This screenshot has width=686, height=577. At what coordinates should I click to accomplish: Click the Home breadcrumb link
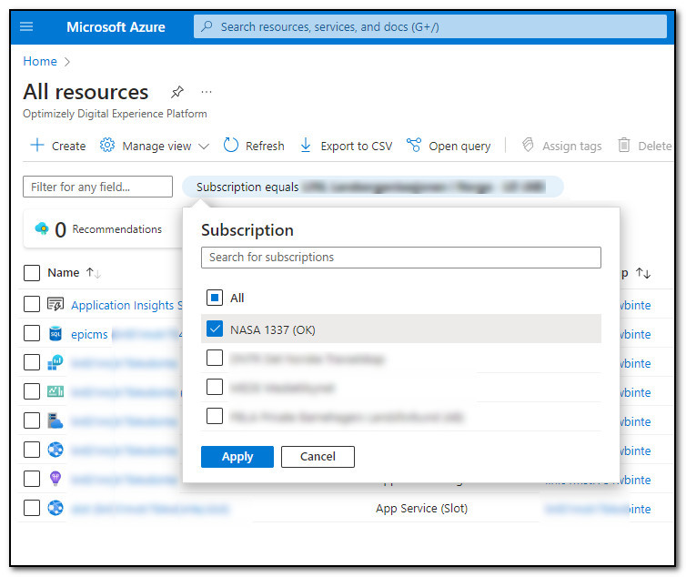click(40, 61)
